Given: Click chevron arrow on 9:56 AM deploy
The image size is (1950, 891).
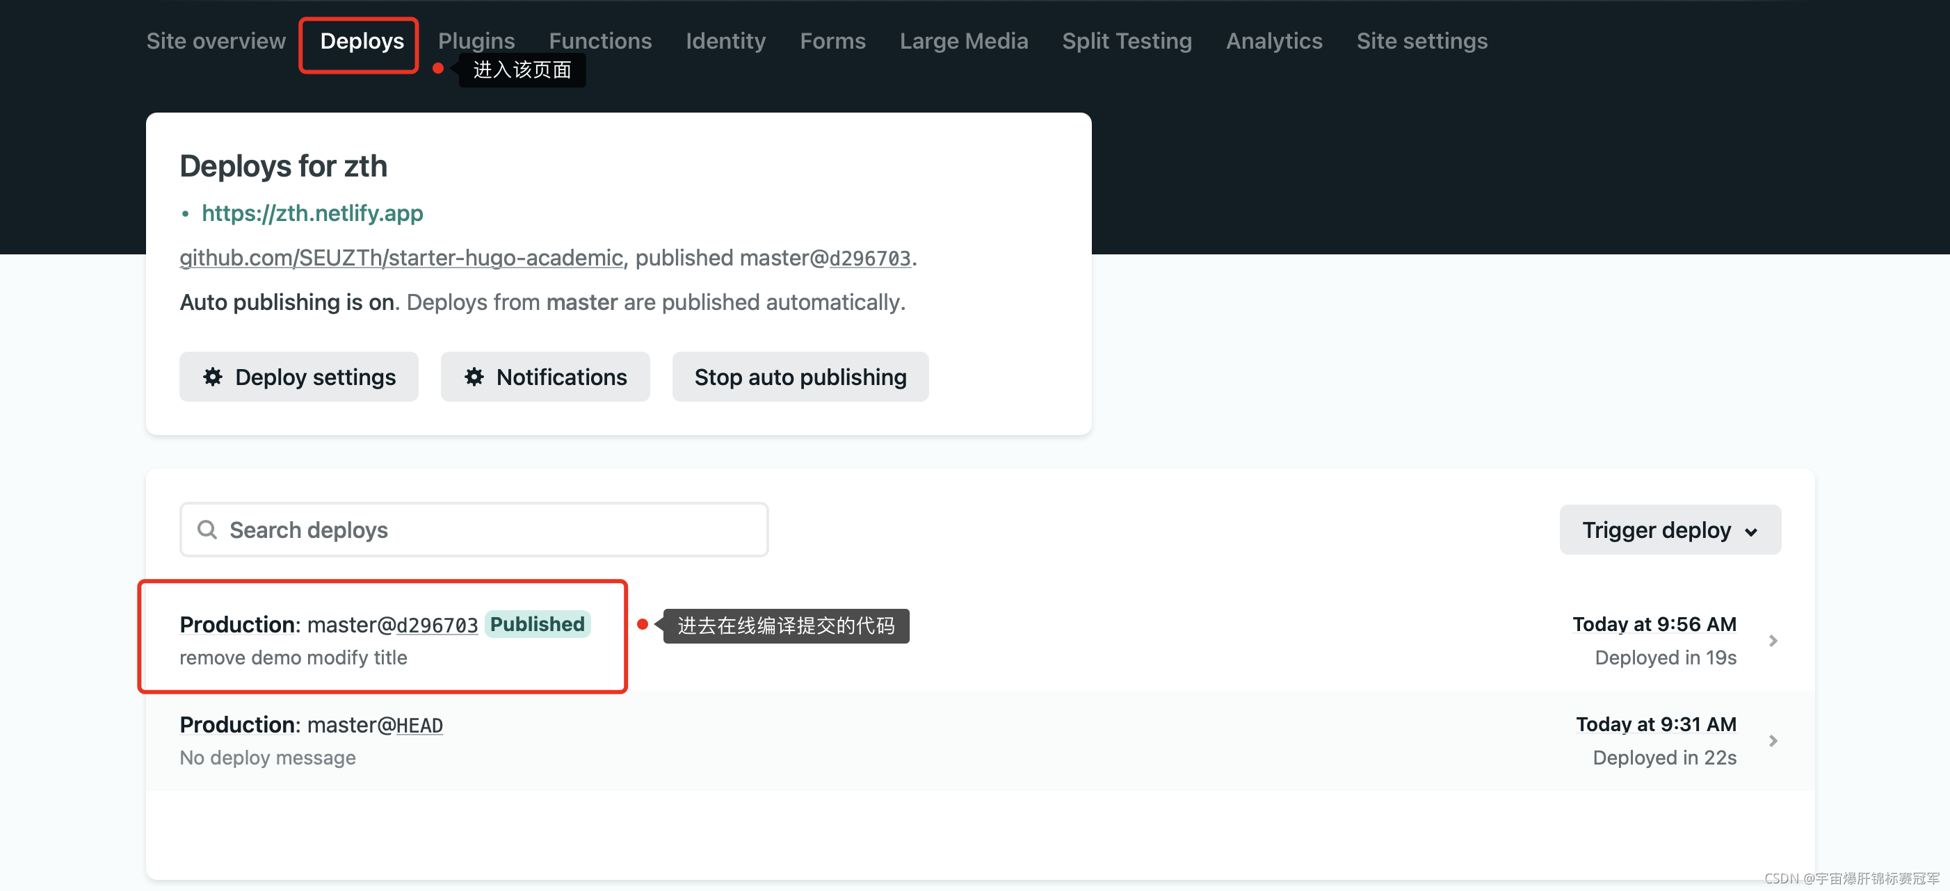Looking at the screenshot, I should click(1772, 641).
